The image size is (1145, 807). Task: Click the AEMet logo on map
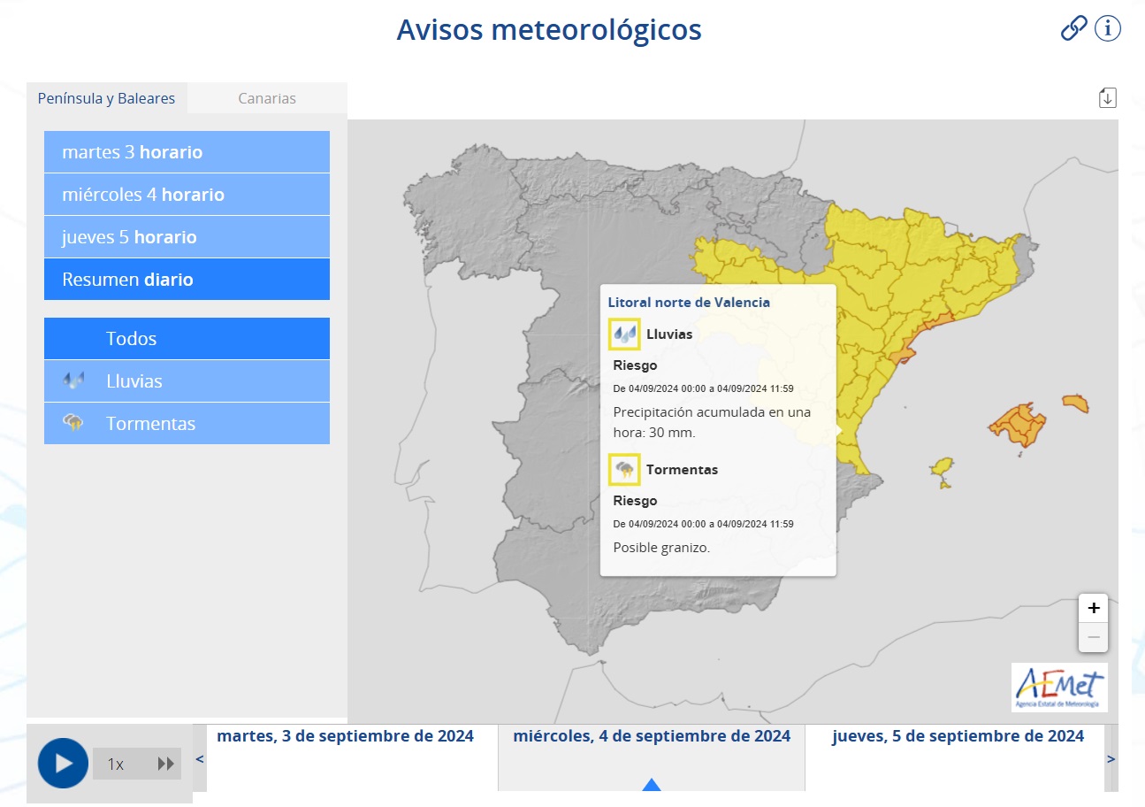tap(1059, 687)
